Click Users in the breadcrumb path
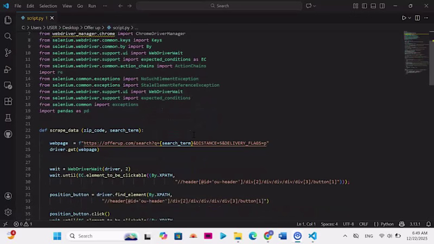The width and height of the screenshot is (434, 244). [36, 28]
